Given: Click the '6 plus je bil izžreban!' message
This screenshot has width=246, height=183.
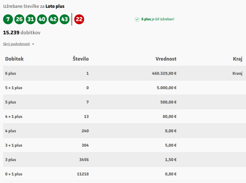Looking at the screenshot, I should tap(158, 19).
